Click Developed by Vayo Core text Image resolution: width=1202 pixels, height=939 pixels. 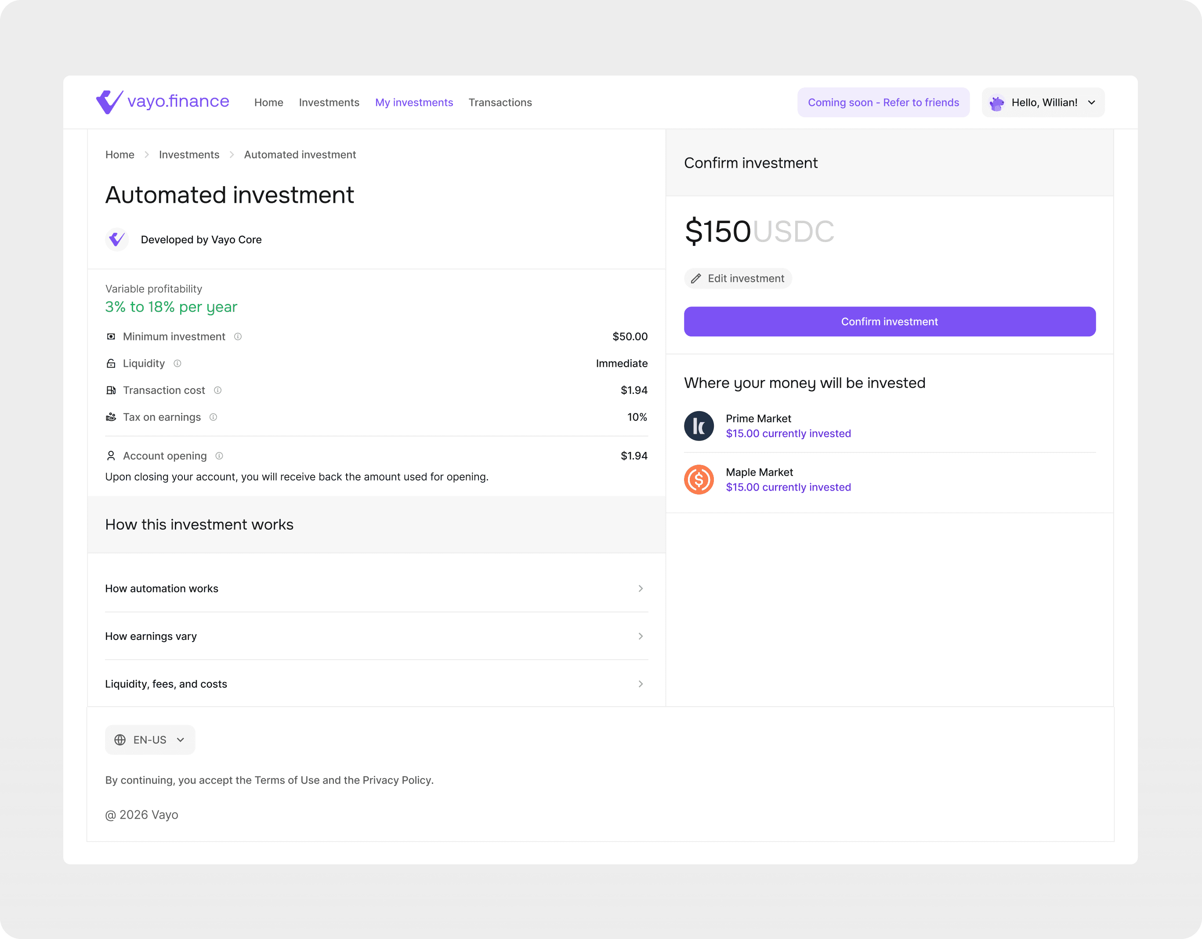pyautogui.click(x=201, y=240)
